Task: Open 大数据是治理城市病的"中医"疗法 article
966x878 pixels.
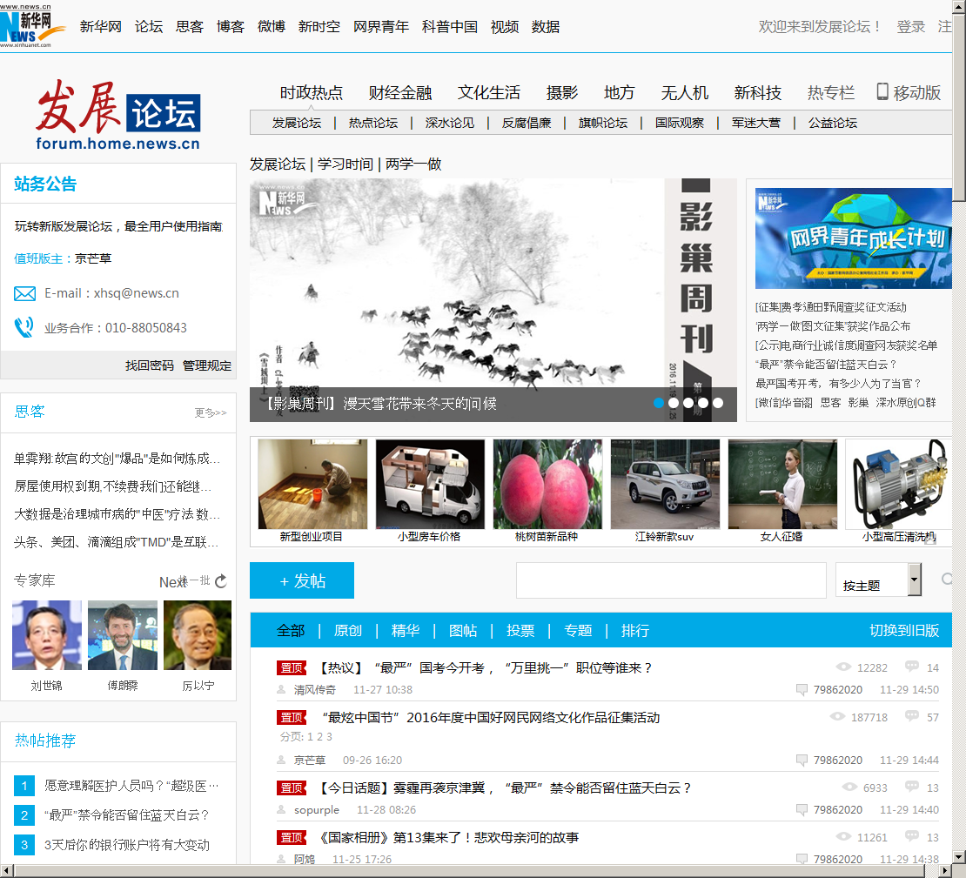Action: click(x=117, y=514)
